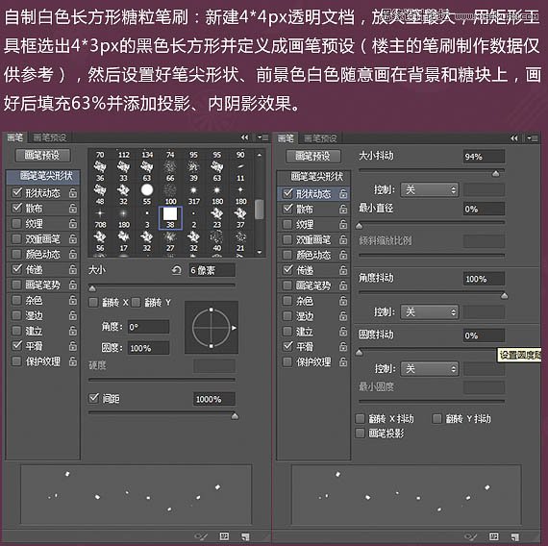The width and height of the screenshot is (548, 546).
Task: Enable 翻转 Y checkbox
Action: click(x=136, y=302)
